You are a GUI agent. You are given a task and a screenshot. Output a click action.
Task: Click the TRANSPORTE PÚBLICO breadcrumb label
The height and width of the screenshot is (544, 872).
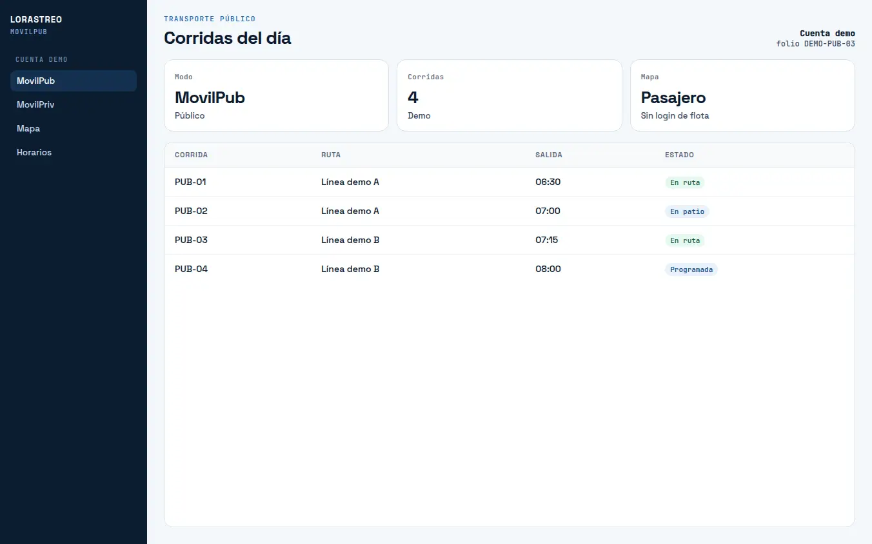(210, 19)
